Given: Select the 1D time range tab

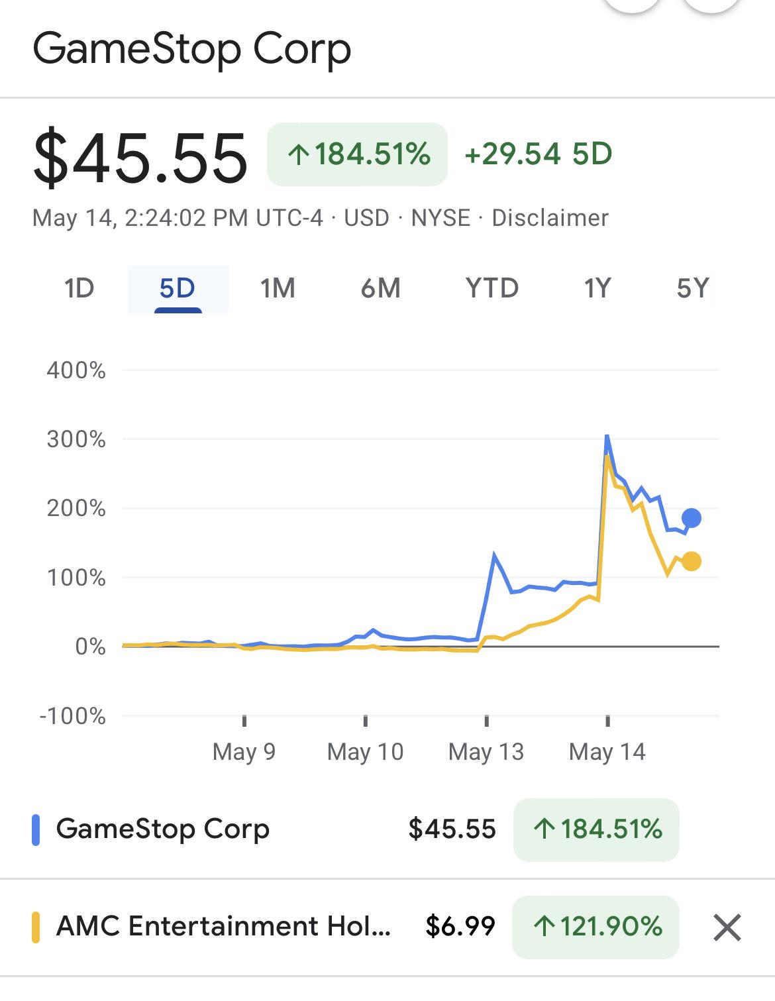Looking at the screenshot, I should pyautogui.click(x=78, y=288).
